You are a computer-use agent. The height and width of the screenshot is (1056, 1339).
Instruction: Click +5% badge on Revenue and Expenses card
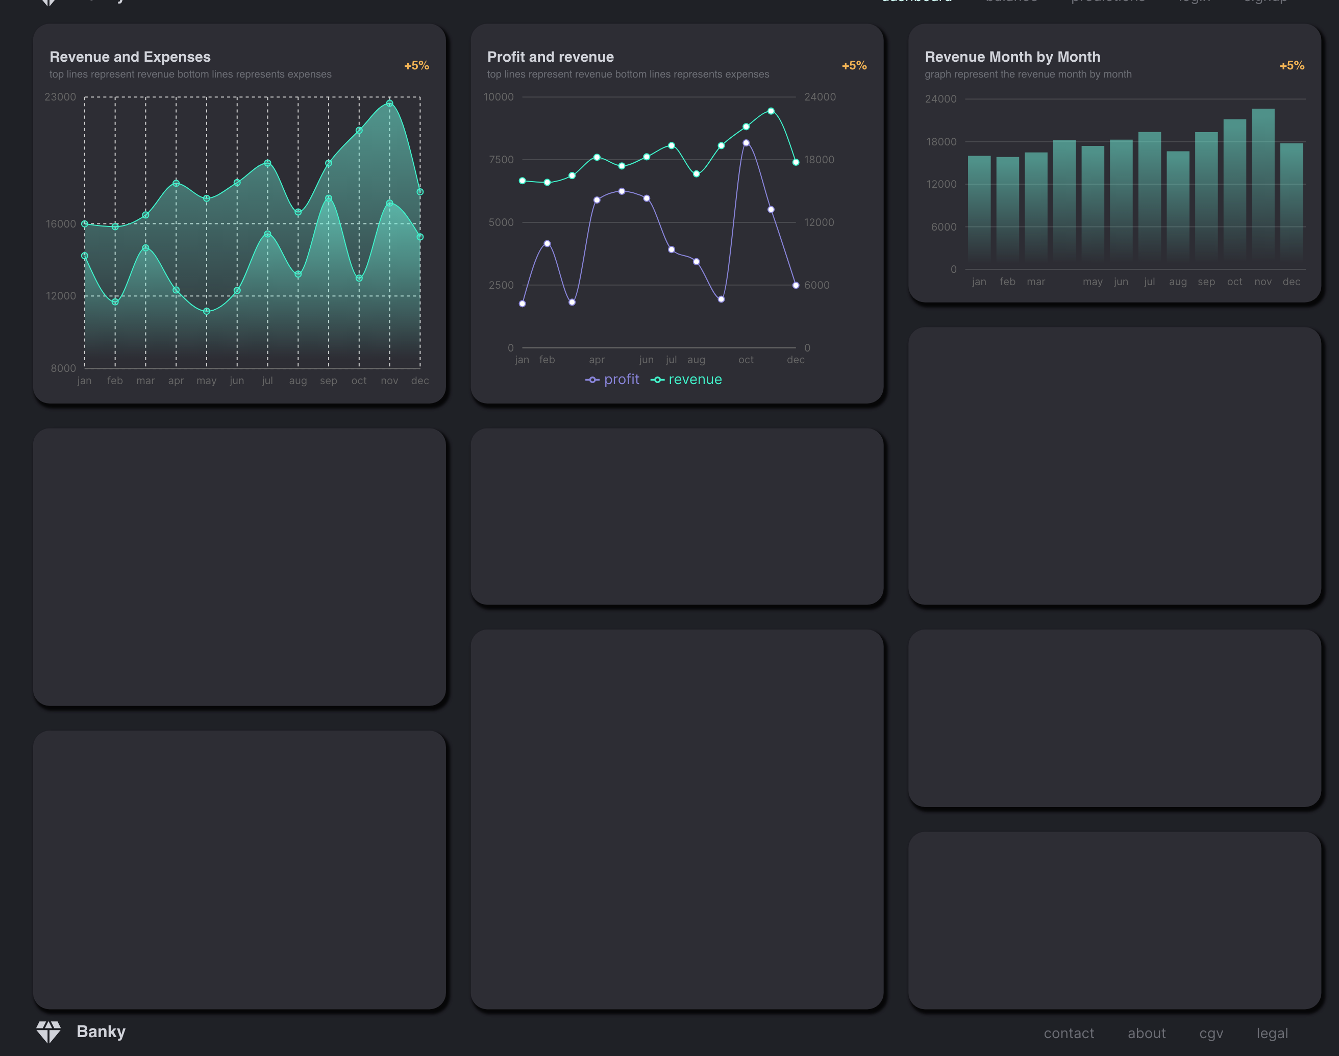pyautogui.click(x=416, y=65)
